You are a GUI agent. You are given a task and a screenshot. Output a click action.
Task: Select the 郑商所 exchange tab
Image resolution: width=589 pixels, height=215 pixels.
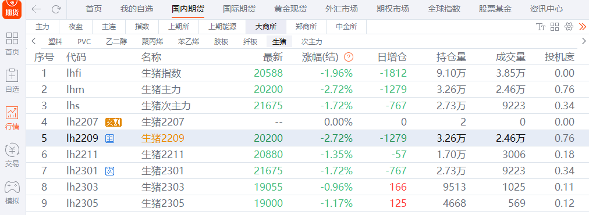pyautogui.click(x=306, y=27)
